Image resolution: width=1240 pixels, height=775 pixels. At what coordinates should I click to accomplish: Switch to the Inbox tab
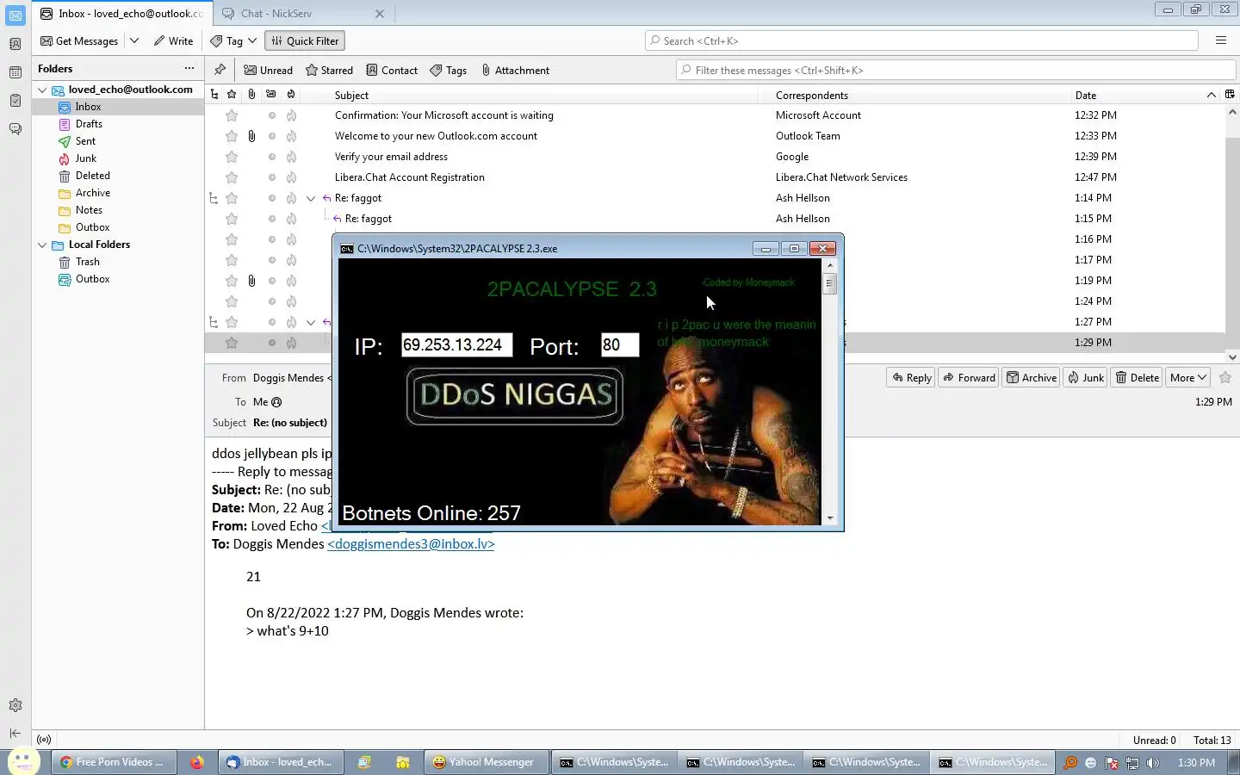pos(121,14)
